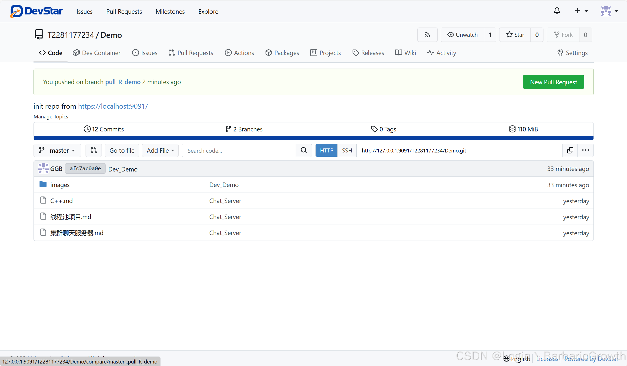
Task: Open the Add File dropdown
Action: click(x=160, y=150)
